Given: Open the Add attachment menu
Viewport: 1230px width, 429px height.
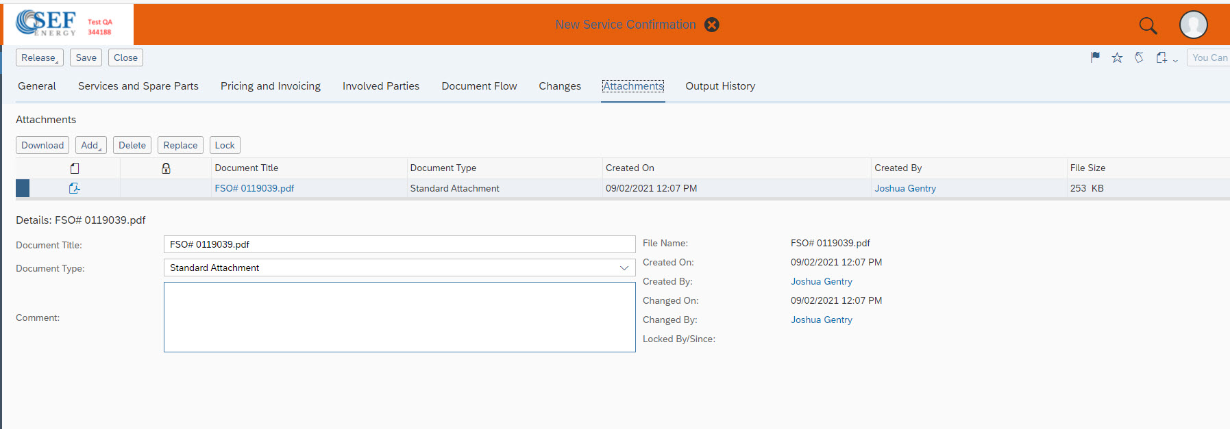Looking at the screenshot, I should pyautogui.click(x=91, y=145).
